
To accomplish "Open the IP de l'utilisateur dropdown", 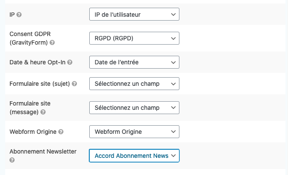I will click(134, 14).
